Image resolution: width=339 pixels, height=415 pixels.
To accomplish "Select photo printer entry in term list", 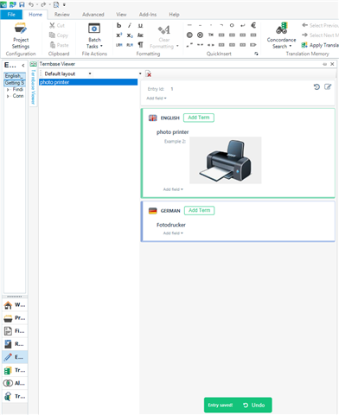I will [88, 82].
